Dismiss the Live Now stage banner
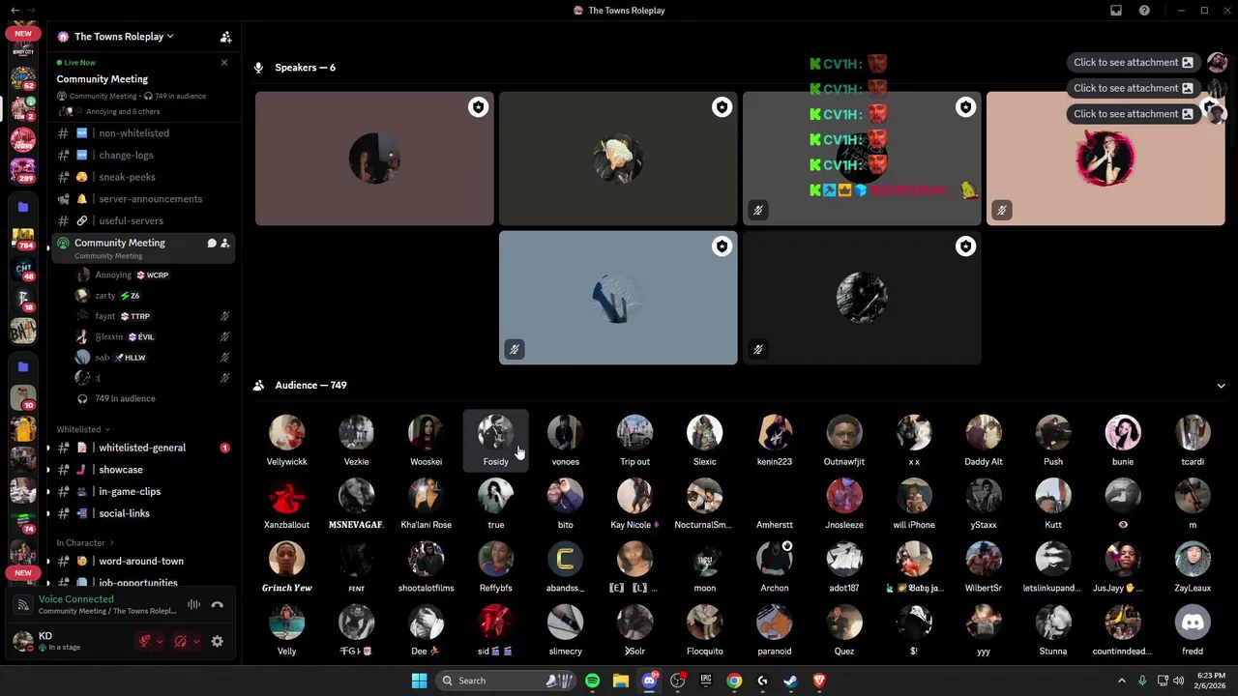 tap(224, 63)
